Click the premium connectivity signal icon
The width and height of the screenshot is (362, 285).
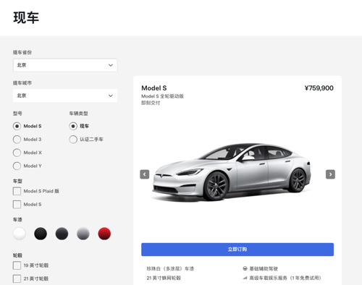245,278
